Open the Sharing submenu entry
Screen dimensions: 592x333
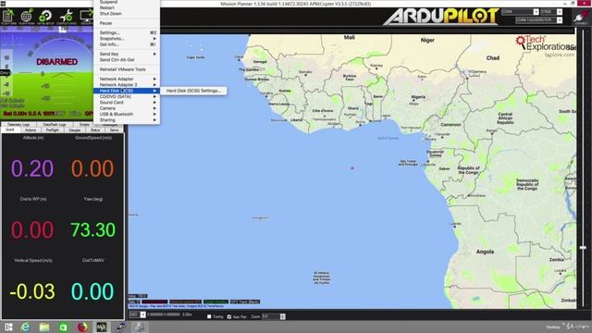click(x=127, y=120)
